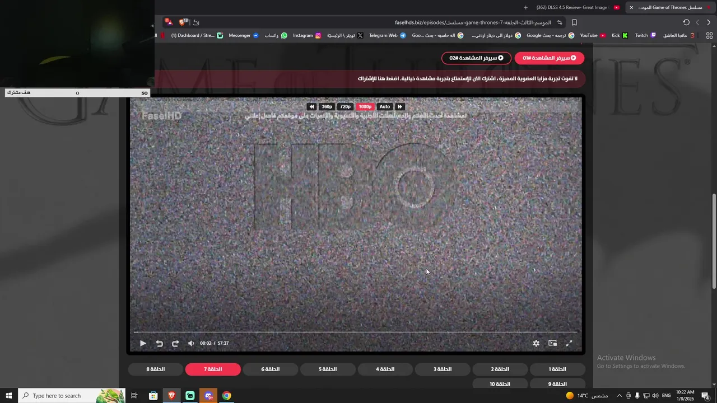The width and height of the screenshot is (717, 403).
Task: Open the notification center icon
Action: click(x=705, y=396)
